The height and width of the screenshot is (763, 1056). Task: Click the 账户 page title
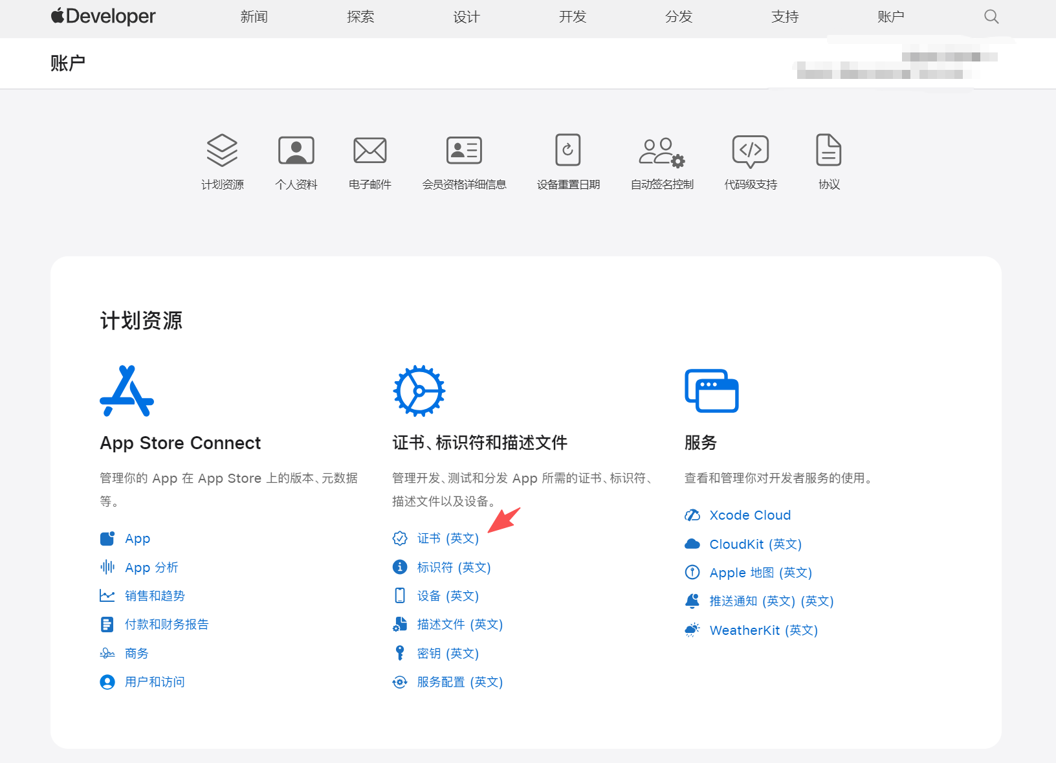(x=68, y=63)
